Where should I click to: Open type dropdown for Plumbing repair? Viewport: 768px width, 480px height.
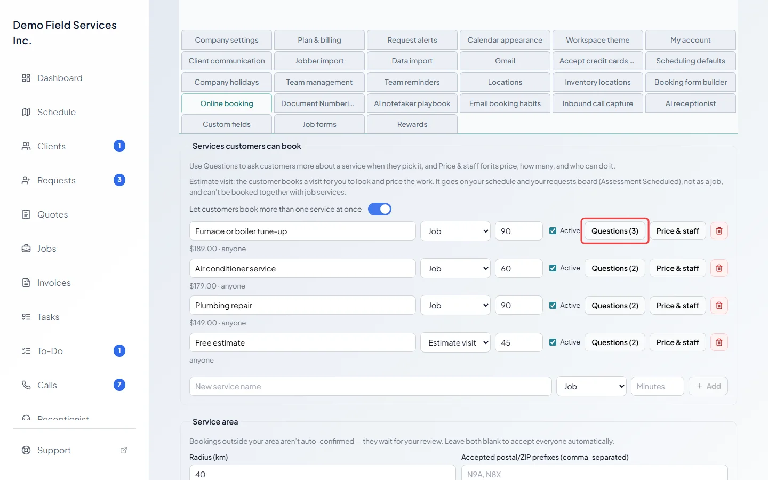[x=455, y=306]
